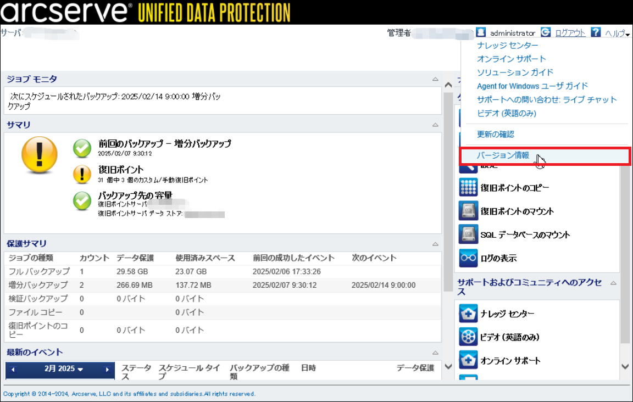Click the large yellow warning summary icon
Image resolution: width=633 pixels, height=402 pixels.
coord(39,155)
